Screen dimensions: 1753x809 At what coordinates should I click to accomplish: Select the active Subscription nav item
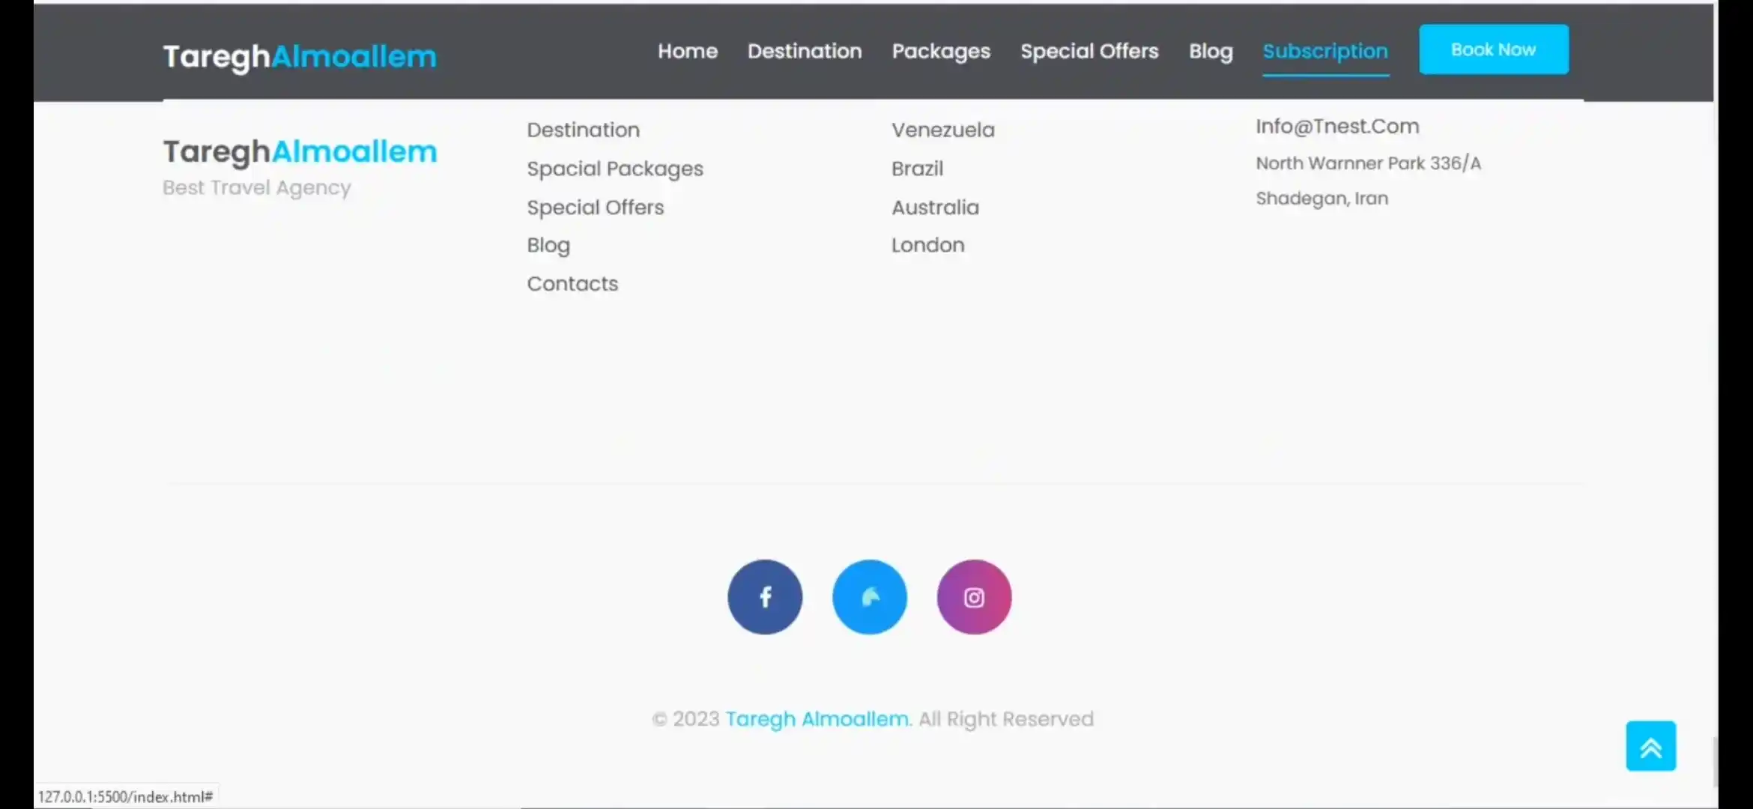pyautogui.click(x=1324, y=51)
